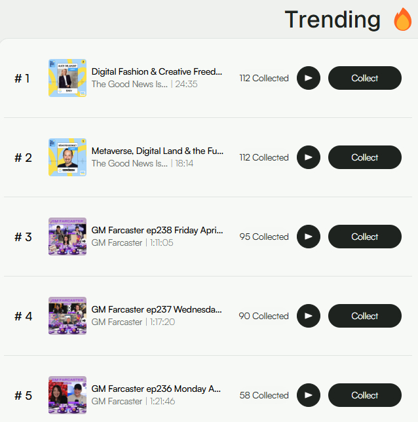418x422 pixels.
Task: Play the Metaverse, Digital Land episode
Action: [x=309, y=157]
